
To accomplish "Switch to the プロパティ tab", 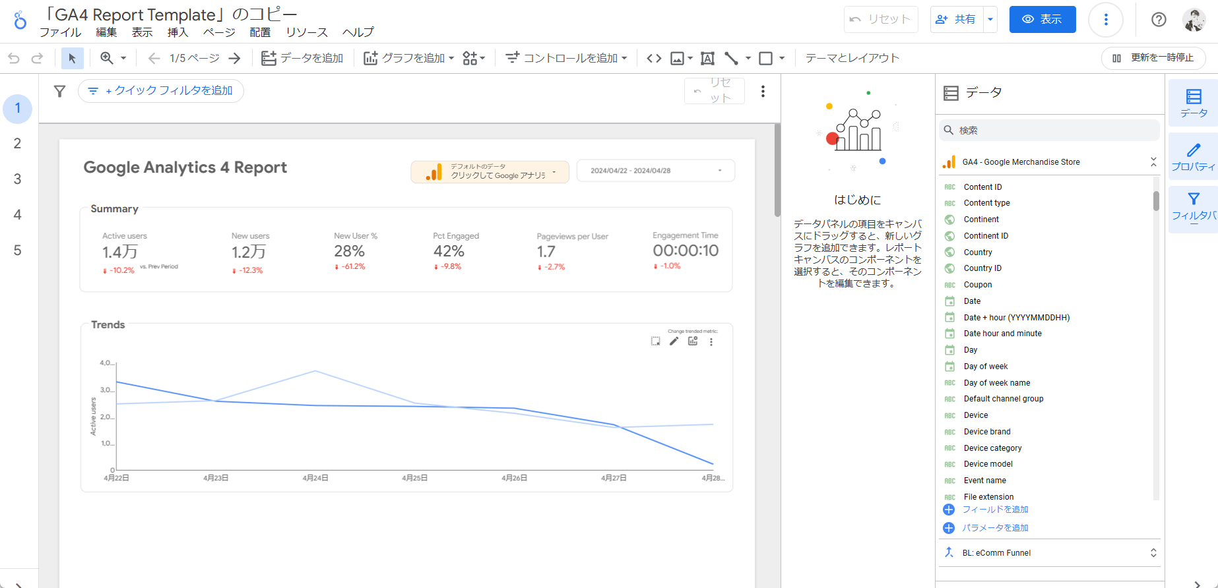I will [x=1193, y=158].
